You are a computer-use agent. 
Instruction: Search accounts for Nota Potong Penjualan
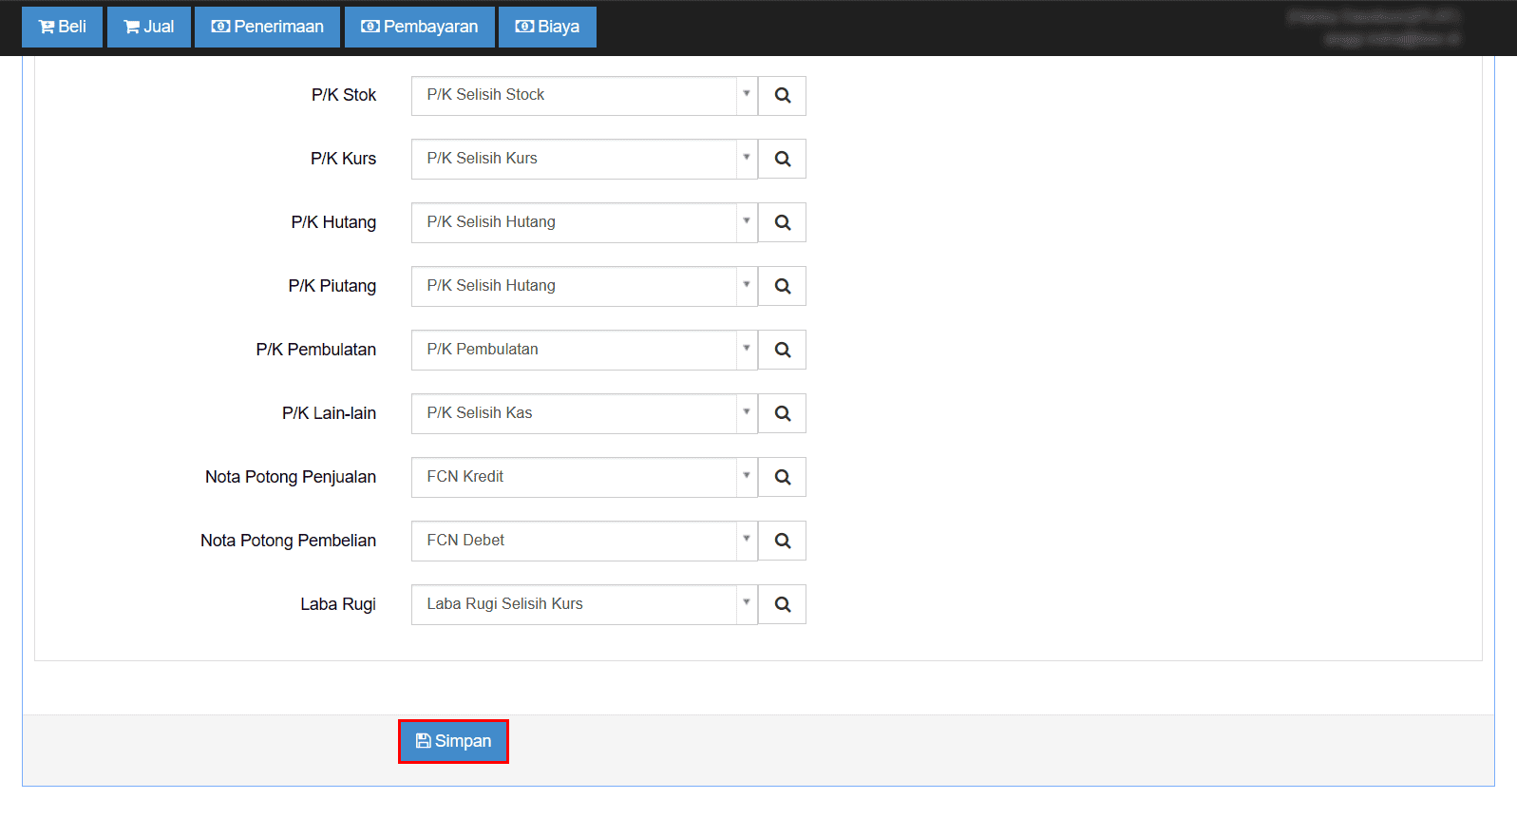click(782, 478)
